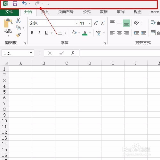The height and width of the screenshot is (160, 160).
Task: Toggle bold formatting
Action: click(x=32, y=33)
